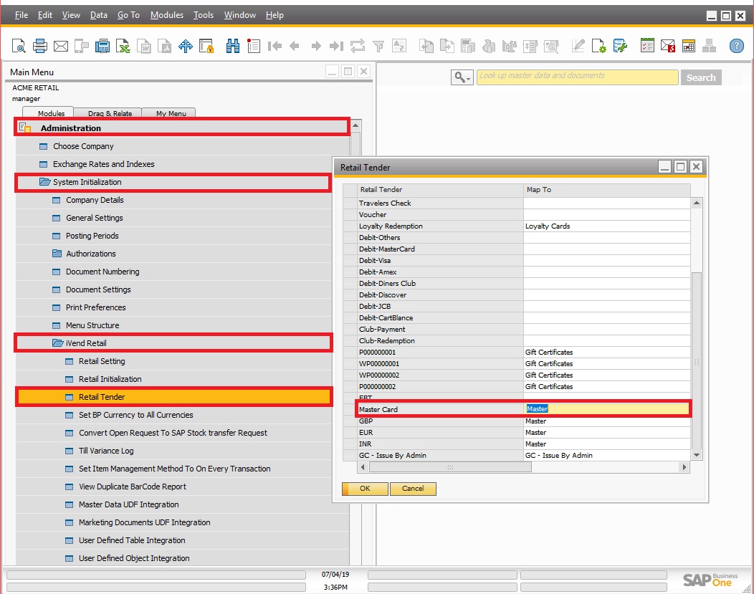
Task: Export to PDF using toolbar icon
Action: (x=164, y=46)
